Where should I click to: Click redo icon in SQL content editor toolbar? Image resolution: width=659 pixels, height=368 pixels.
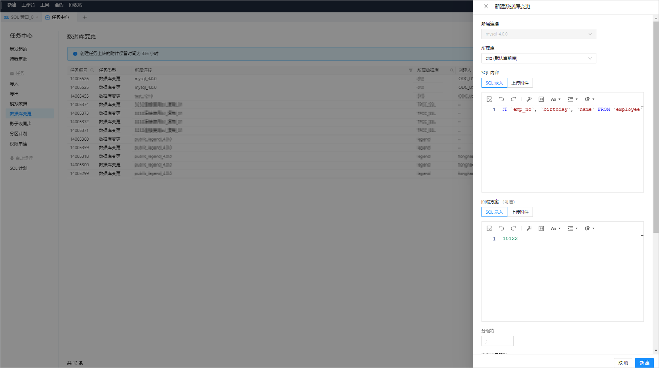tap(513, 99)
